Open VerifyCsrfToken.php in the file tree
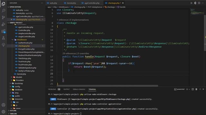 coord(26,71)
